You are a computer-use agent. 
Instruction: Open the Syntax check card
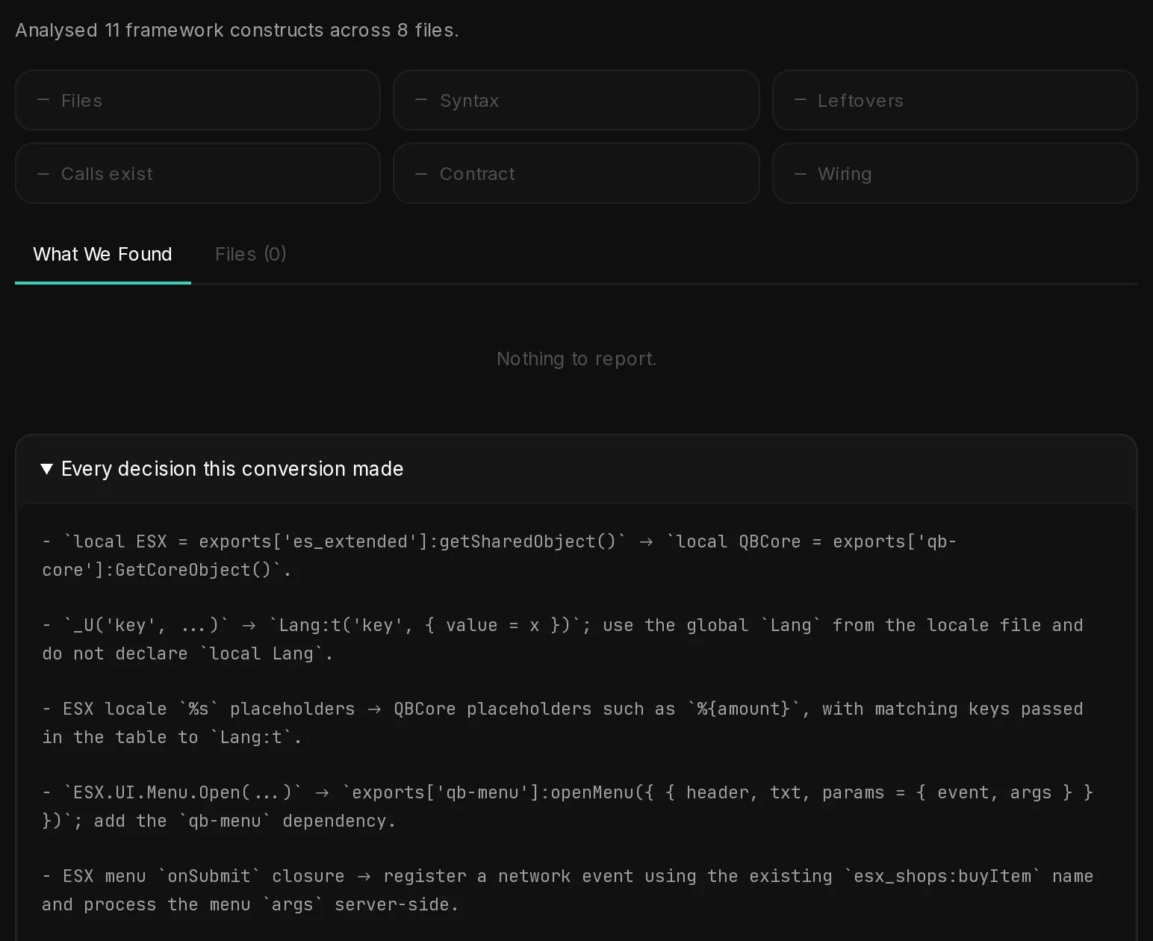tap(576, 100)
